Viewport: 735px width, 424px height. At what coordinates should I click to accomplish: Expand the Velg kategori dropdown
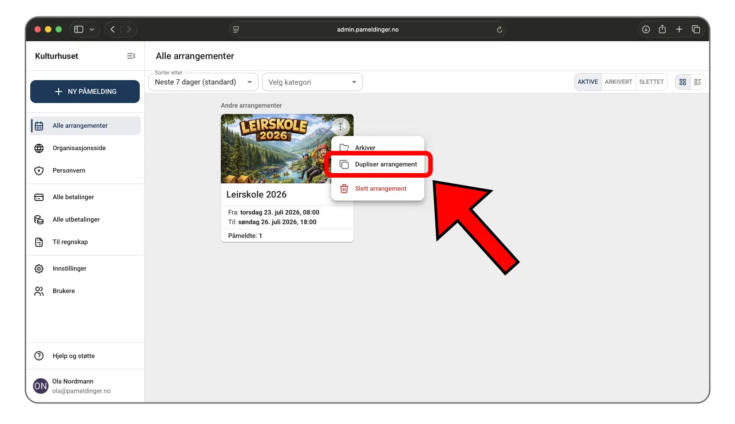(x=312, y=82)
